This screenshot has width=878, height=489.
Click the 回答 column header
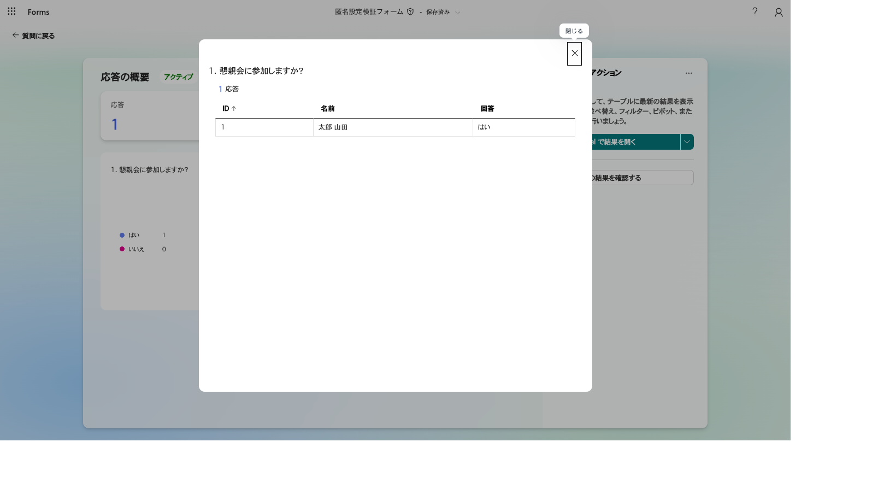487,109
